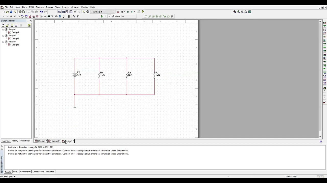Close the Spreadsheet View panel

coord(2,146)
